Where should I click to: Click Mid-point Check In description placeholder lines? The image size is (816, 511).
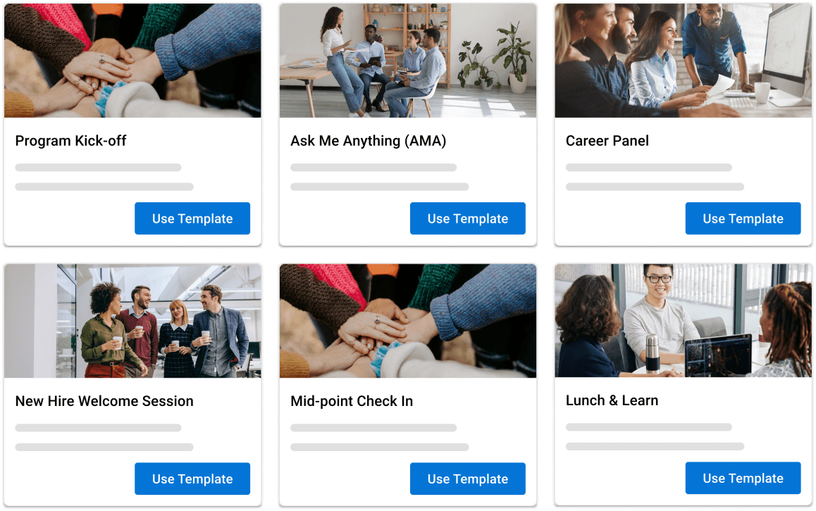tap(379, 437)
